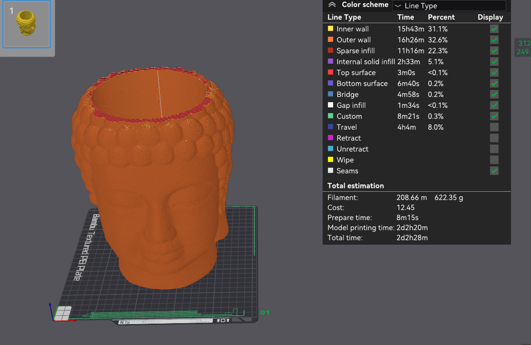Click the Sparse infill dark red swatch
531x345 pixels.
pos(331,50)
